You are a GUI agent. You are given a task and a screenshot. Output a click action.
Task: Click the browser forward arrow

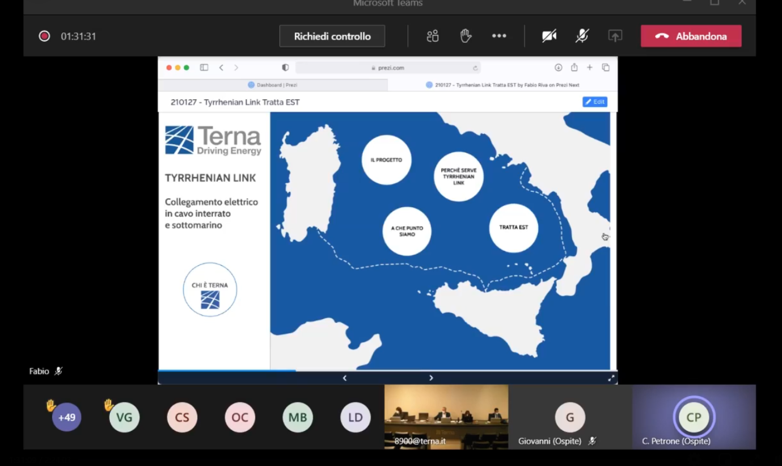pos(236,68)
